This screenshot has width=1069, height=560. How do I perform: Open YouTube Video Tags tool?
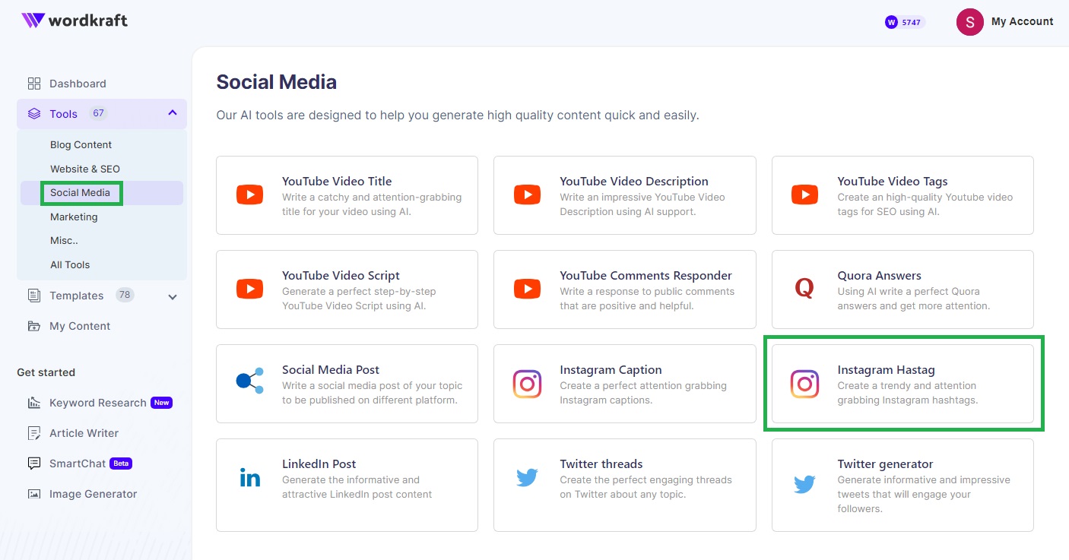[x=902, y=195]
